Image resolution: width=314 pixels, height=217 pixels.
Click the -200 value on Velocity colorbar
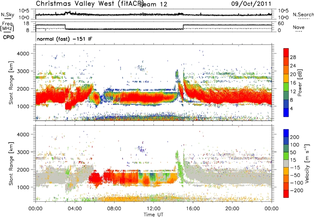(296, 190)
